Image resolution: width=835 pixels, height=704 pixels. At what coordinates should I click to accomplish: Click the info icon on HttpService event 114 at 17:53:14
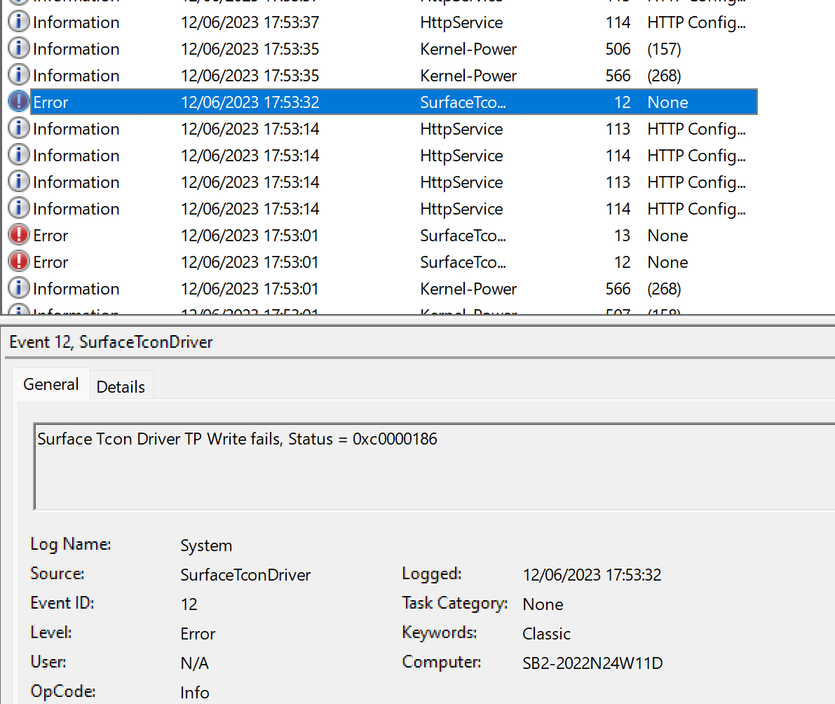pos(18,155)
